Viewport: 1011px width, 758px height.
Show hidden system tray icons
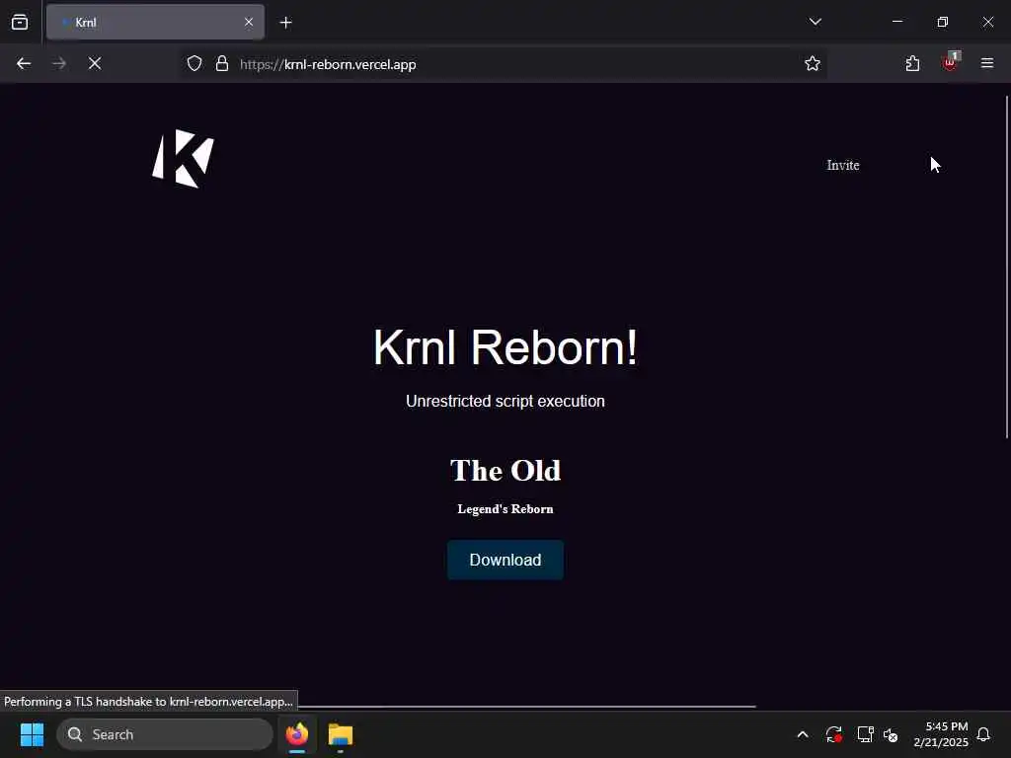(803, 734)
